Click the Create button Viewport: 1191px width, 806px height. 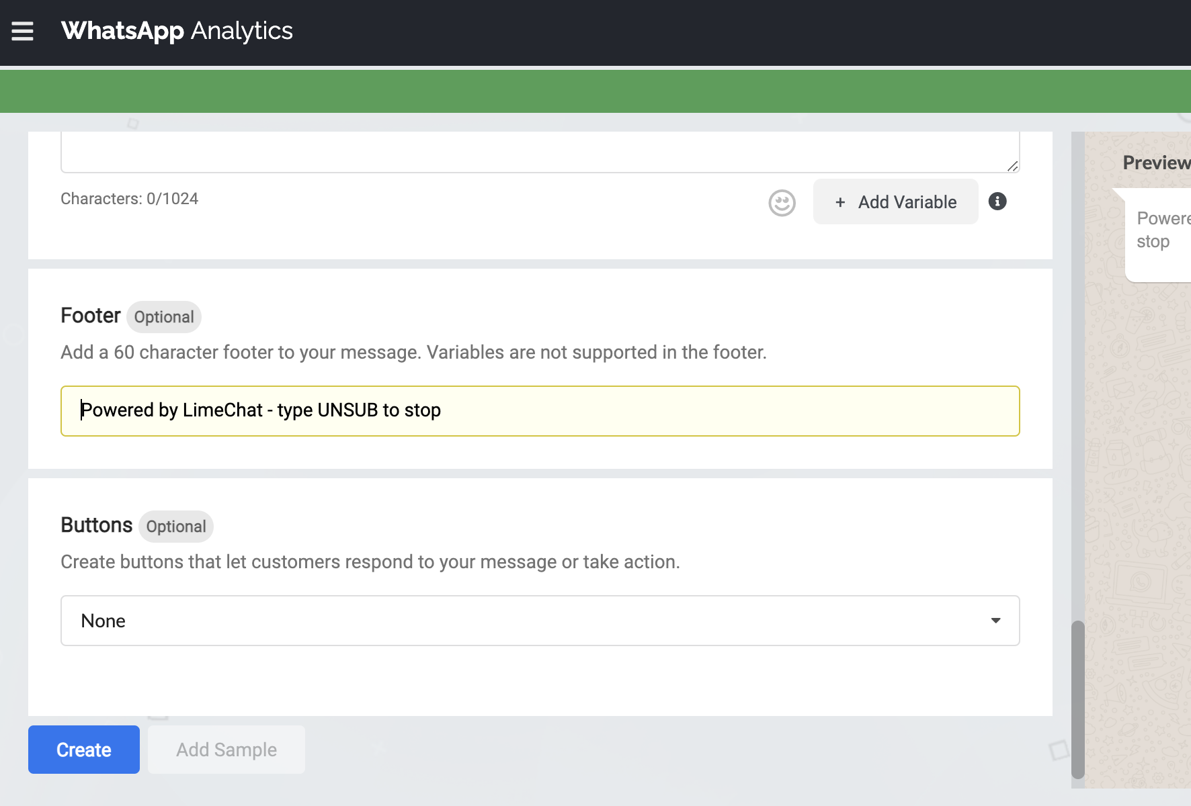click(84, 750)
